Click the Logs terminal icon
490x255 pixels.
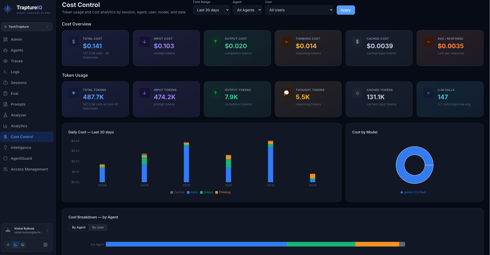[x=5, y=72]
